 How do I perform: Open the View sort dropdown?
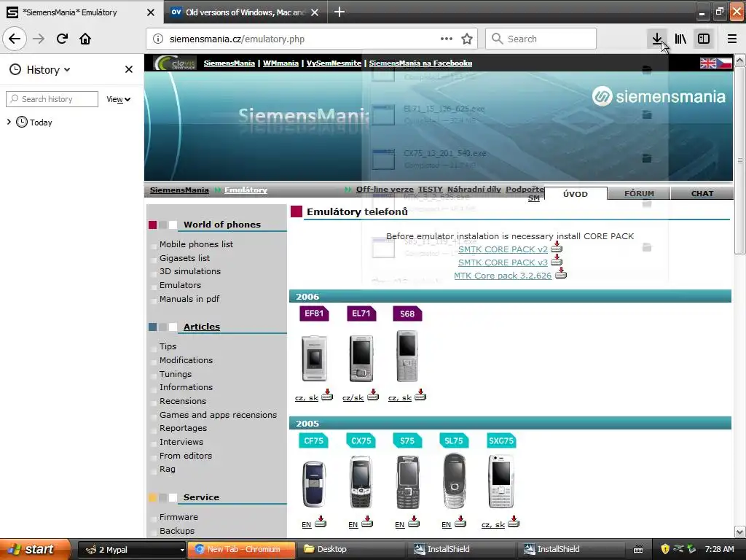pyautogui.click(x=118, y=99)
